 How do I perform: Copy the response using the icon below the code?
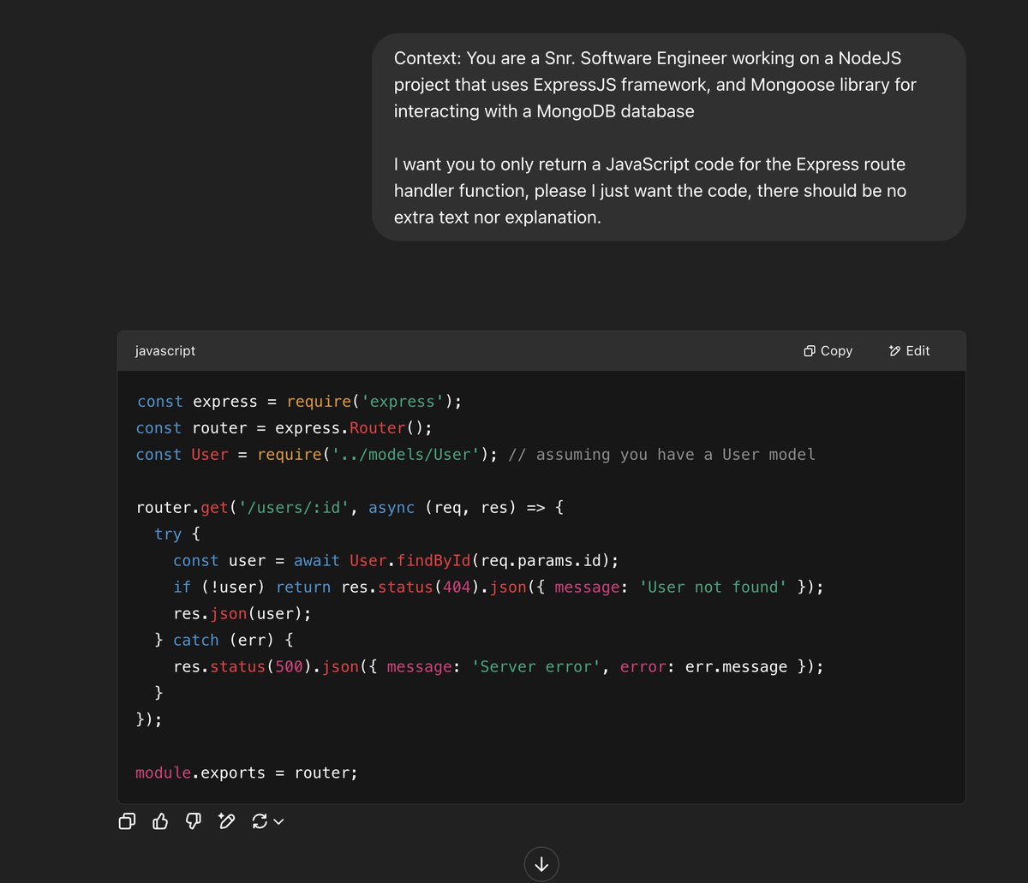[x=127, y=821]
